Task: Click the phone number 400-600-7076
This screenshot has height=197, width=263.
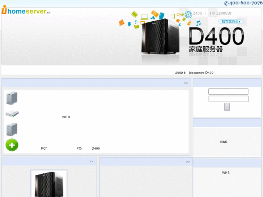Action: click(x=243, y=3)
